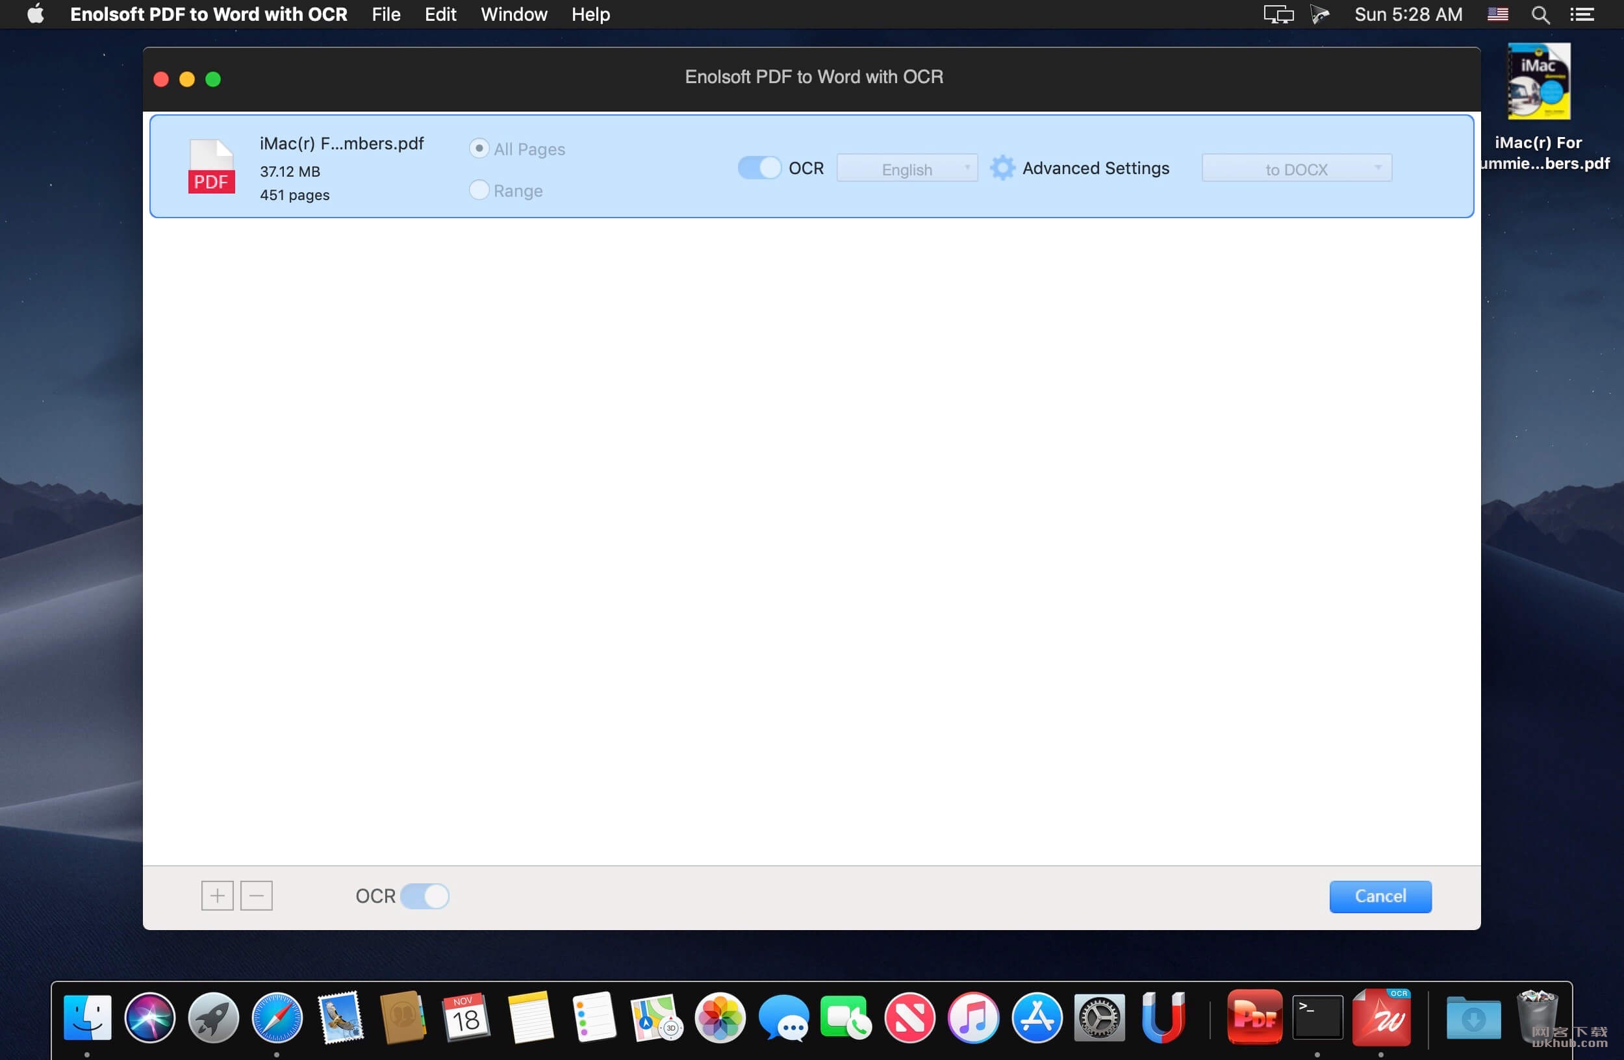Open the Edit menu
Screen dimensions: 1624x1060
(x=440, y=14)
